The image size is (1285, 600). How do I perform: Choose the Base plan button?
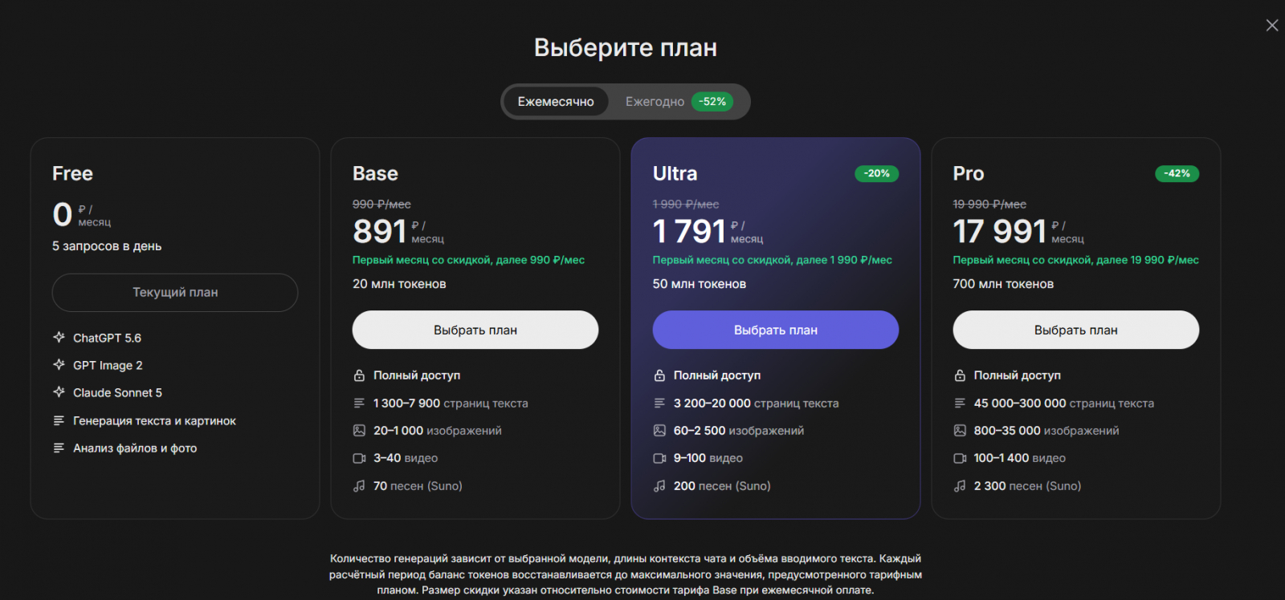[475, 330]
